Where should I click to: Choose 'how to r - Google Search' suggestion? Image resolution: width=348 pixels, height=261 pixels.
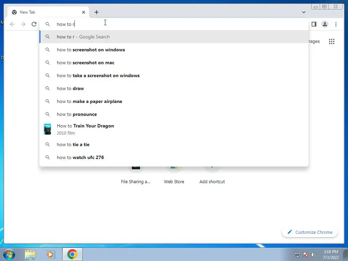coord(174,37)
